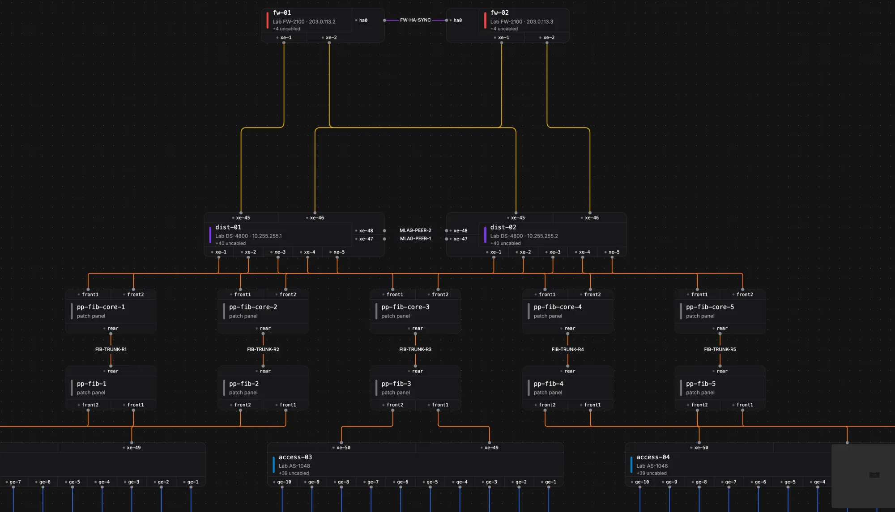Click port xe-48 on dist-01
895x512 pixels.
point(364,231)
